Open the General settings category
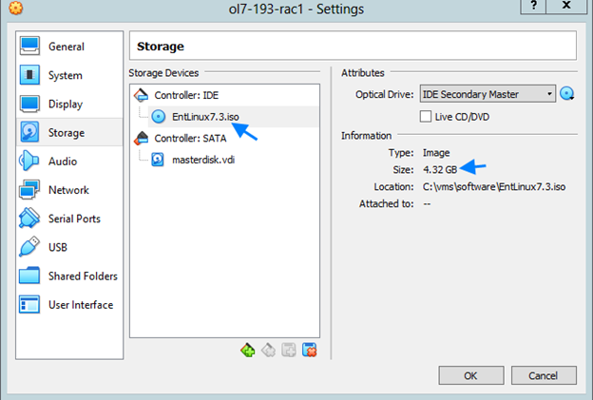593x400 pixels. pos(69,47)
